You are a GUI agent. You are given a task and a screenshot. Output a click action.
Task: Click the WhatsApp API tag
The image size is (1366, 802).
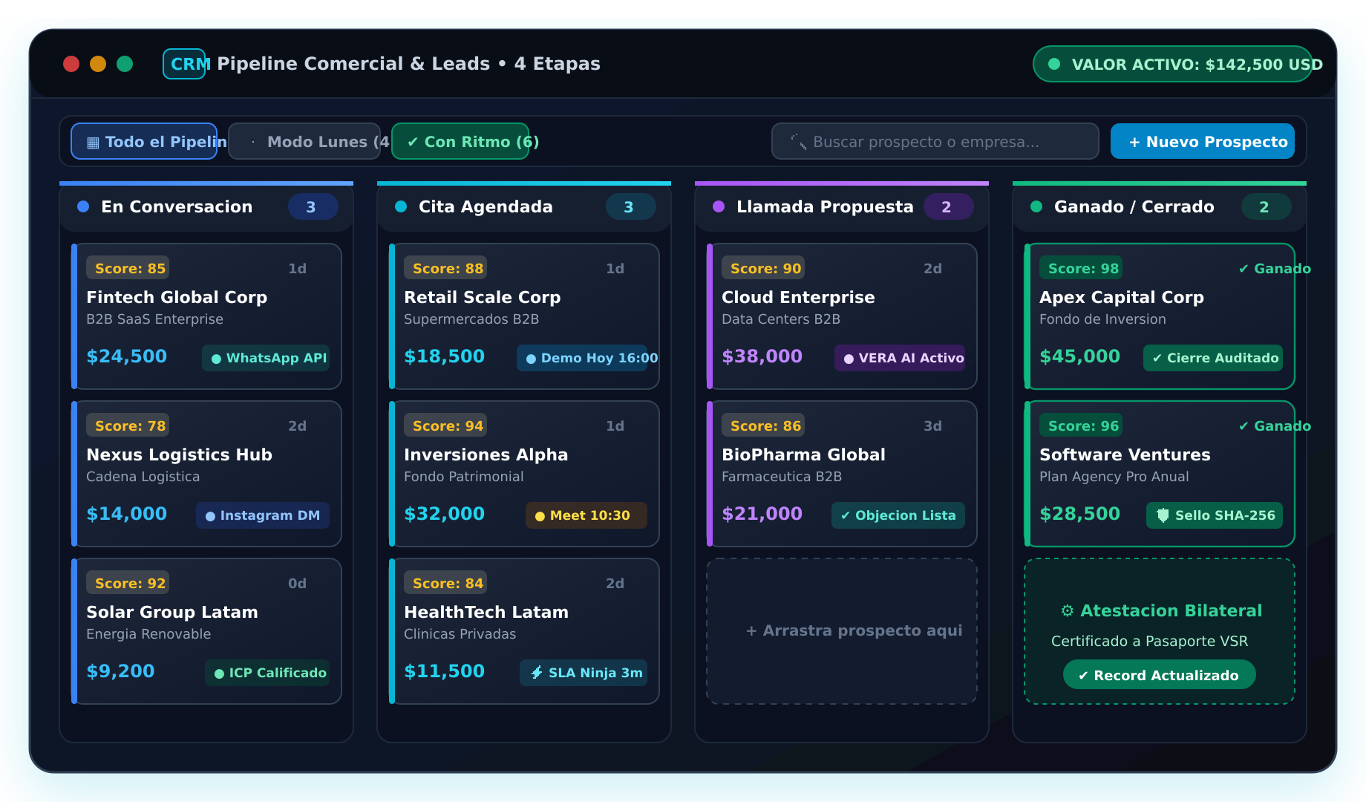point(266,358)
